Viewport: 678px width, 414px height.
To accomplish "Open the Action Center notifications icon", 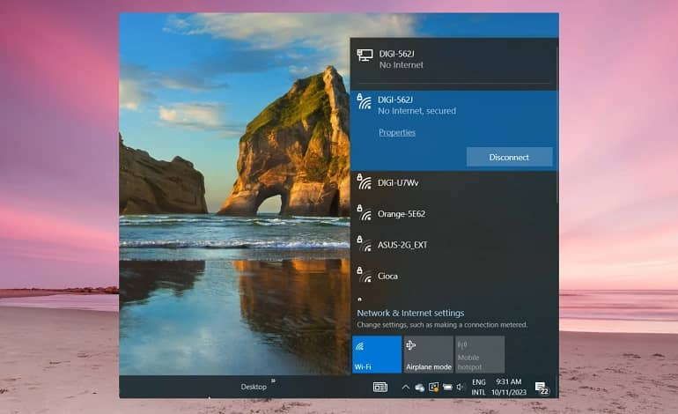I will [x=542, y=388].
